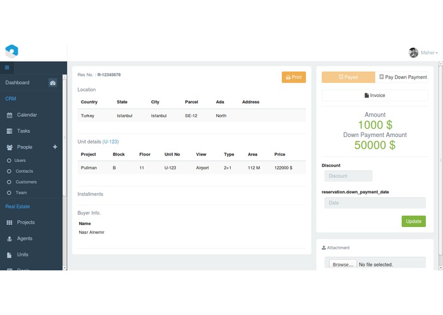Click the Agents person icon
This screenshot has height=315, width=443.
(10, 238)
